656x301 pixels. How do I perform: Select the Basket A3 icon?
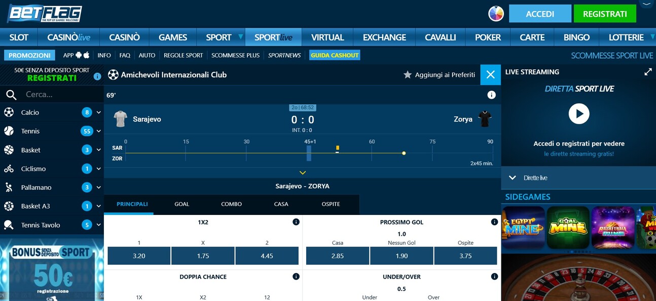(x=9, y=206)
